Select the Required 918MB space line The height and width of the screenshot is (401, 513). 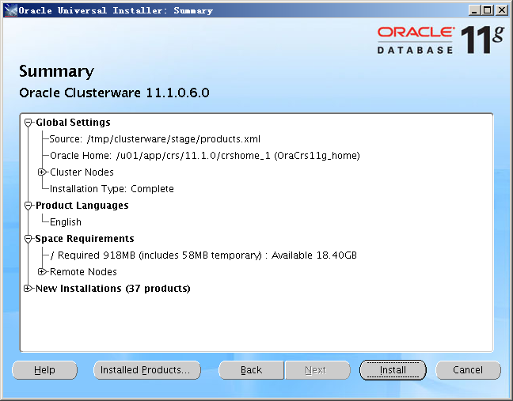tap(203, 255)
